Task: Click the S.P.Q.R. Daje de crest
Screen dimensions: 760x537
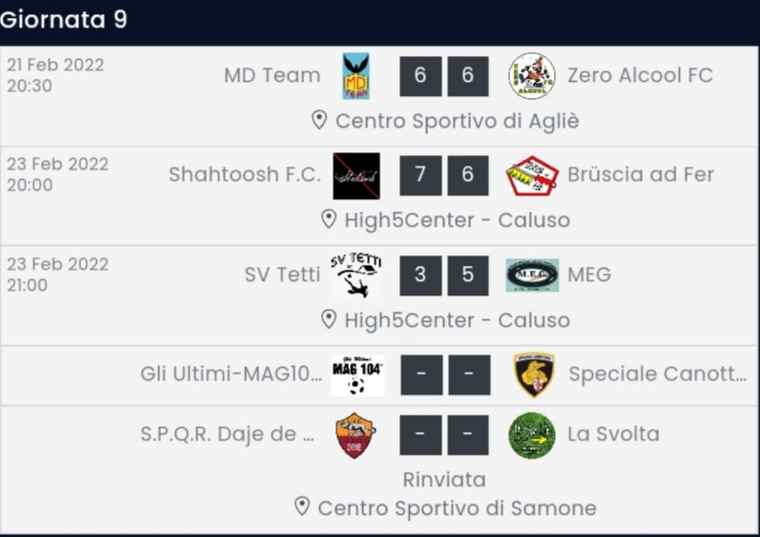Action: pos(355,435)
